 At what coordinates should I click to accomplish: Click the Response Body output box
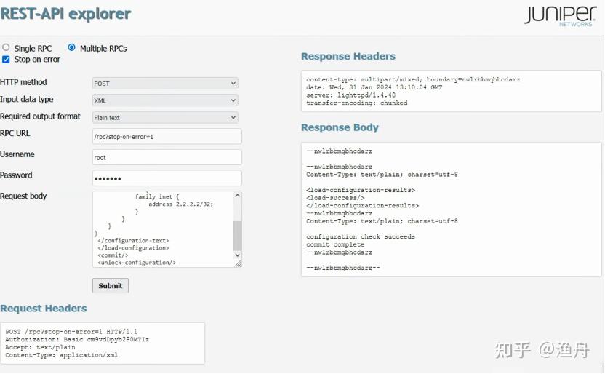pyautogui.click(x=451, y=210)
